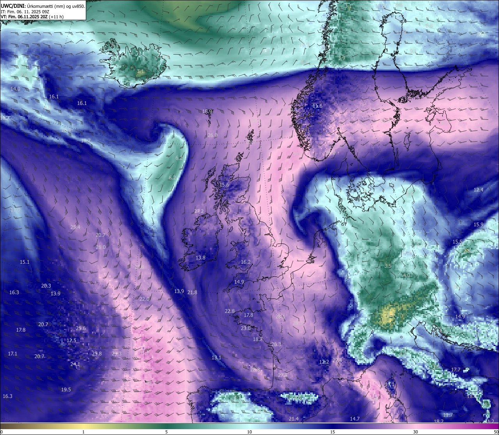
Task: Click the 12.4 value label
Action: (478, 190)
